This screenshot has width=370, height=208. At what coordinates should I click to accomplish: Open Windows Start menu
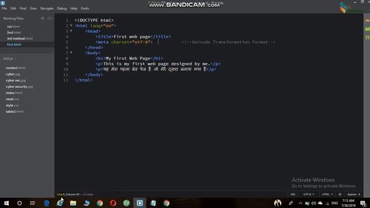pos(6,203)
